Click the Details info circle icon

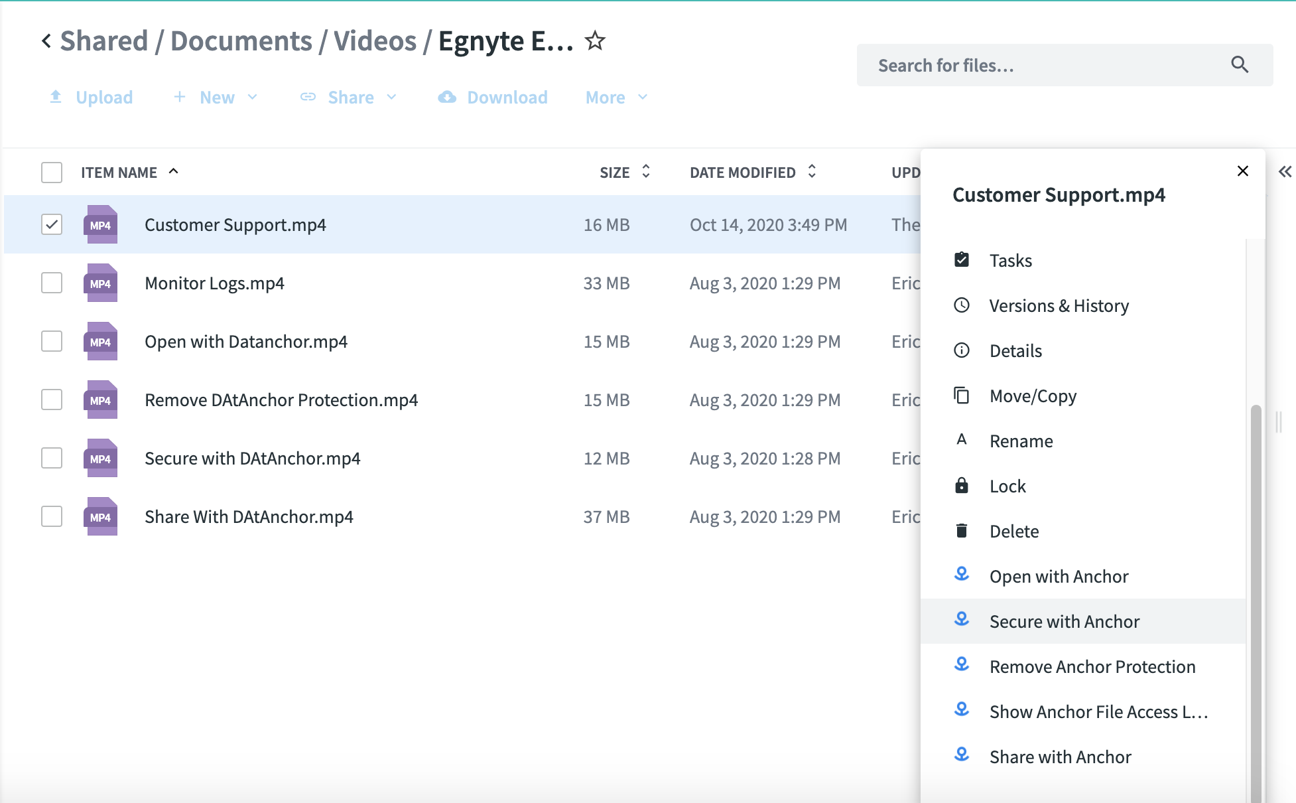click(961, 350)
